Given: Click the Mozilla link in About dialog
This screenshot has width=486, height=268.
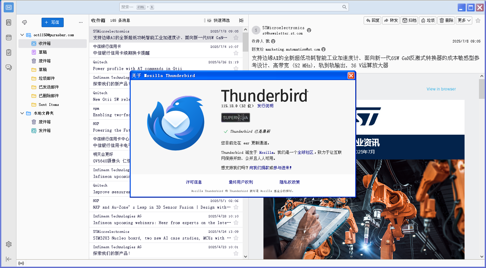Looking at the screenshot, I should 267,152.
